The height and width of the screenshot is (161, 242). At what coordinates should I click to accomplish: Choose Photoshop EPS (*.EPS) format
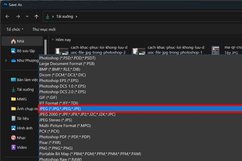[x=140, y=80]
